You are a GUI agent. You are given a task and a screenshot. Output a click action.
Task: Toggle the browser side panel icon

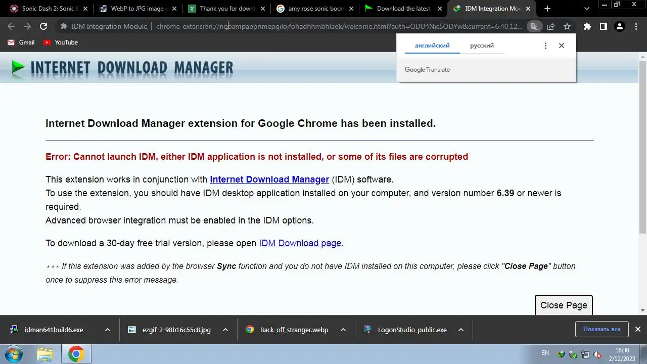tap(603, 26)
